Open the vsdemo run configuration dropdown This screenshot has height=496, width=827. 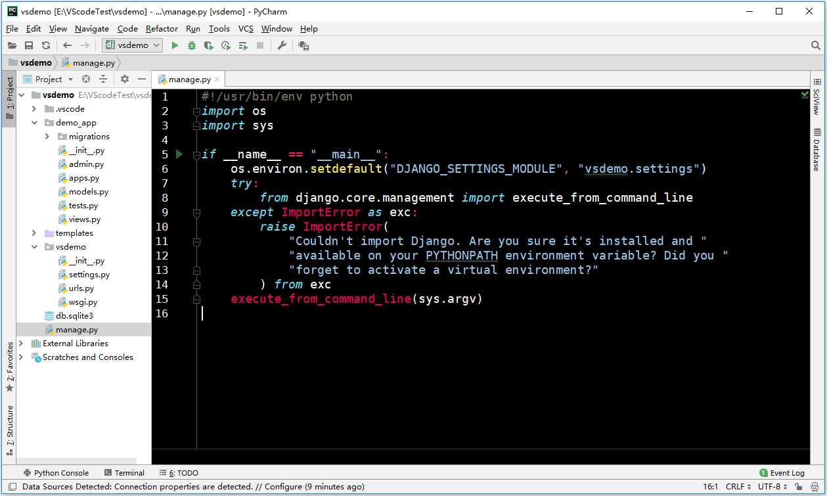click(x=133, y=45)
